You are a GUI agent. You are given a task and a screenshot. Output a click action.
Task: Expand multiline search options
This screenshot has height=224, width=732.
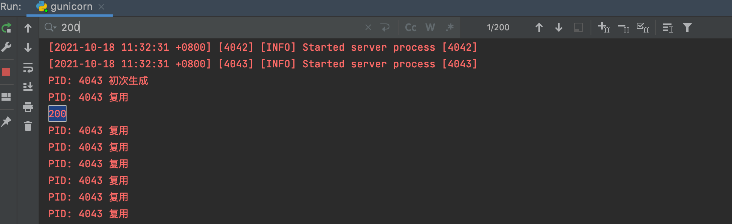coord(667,27)
